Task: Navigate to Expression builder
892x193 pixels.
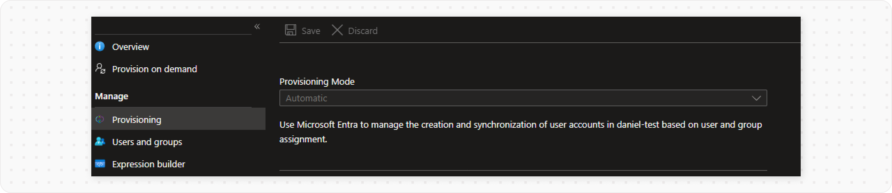Action: (x=148, y=164)
